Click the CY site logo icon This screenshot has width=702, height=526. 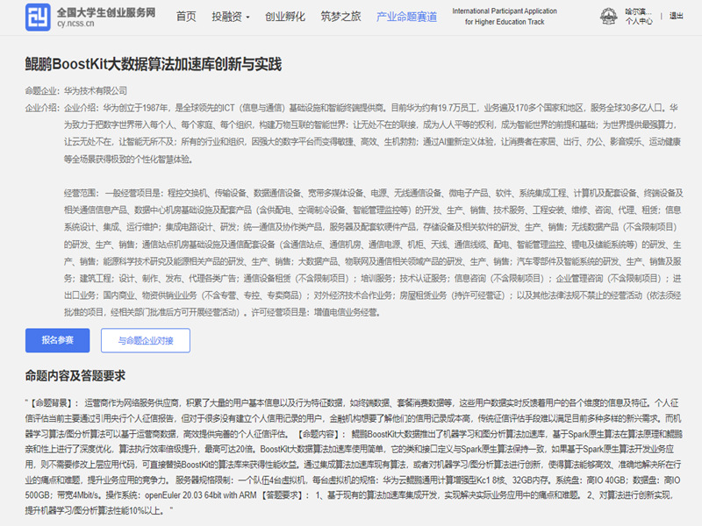[x=39, y=17]
